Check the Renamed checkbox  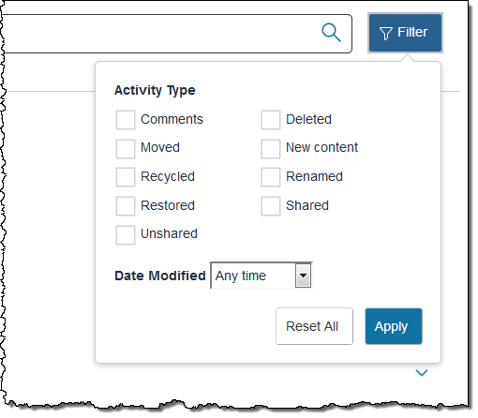point(271,177)
